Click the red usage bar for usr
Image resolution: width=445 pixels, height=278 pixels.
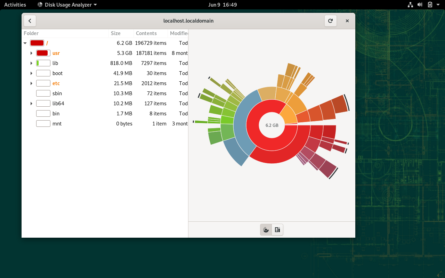[x=43, y=53]
